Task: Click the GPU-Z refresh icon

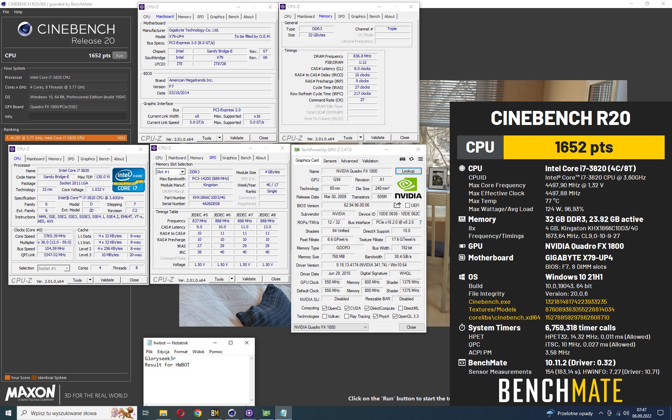Action: [412, 159]
